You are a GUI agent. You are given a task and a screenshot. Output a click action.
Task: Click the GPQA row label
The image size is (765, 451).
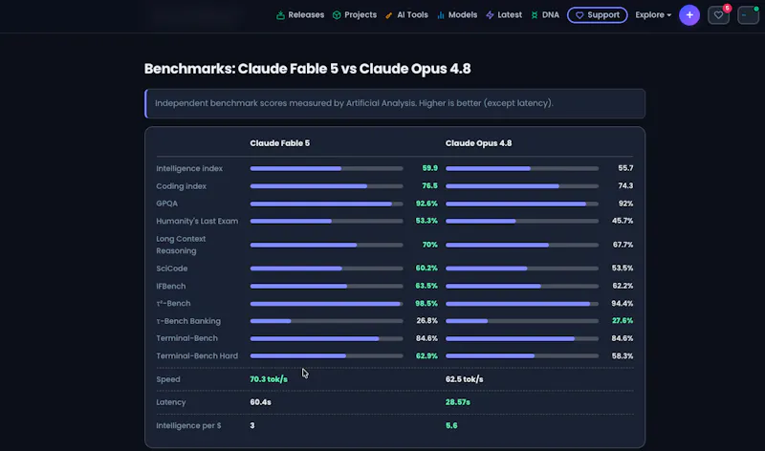166,204
